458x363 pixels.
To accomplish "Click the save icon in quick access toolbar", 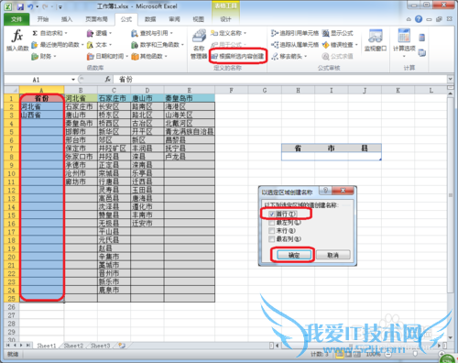I will pyautogui.click(x=20, y=6).
